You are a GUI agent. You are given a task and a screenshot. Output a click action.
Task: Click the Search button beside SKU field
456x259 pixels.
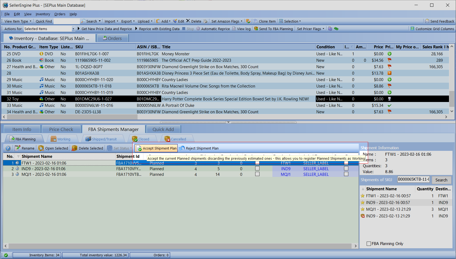point(441,180)
